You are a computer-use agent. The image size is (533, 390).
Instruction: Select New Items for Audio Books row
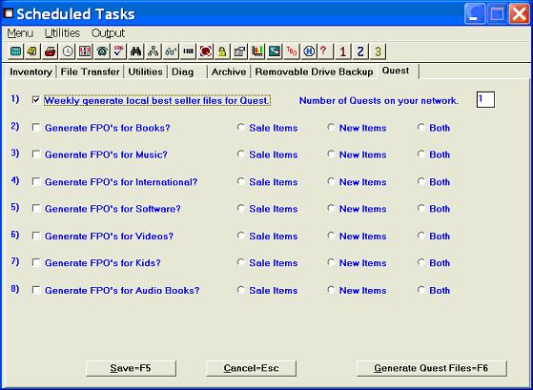pos(331,290)
